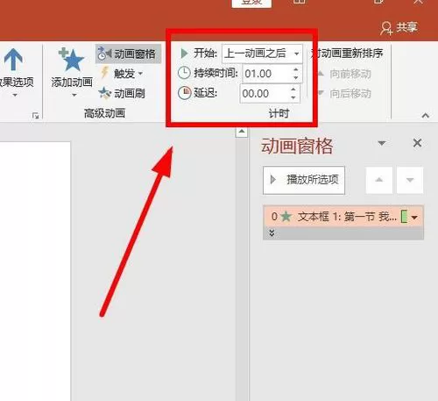Move animation down in the pane list
The width and height of the screenshot is (438, 401).
(x=410, y=180)
